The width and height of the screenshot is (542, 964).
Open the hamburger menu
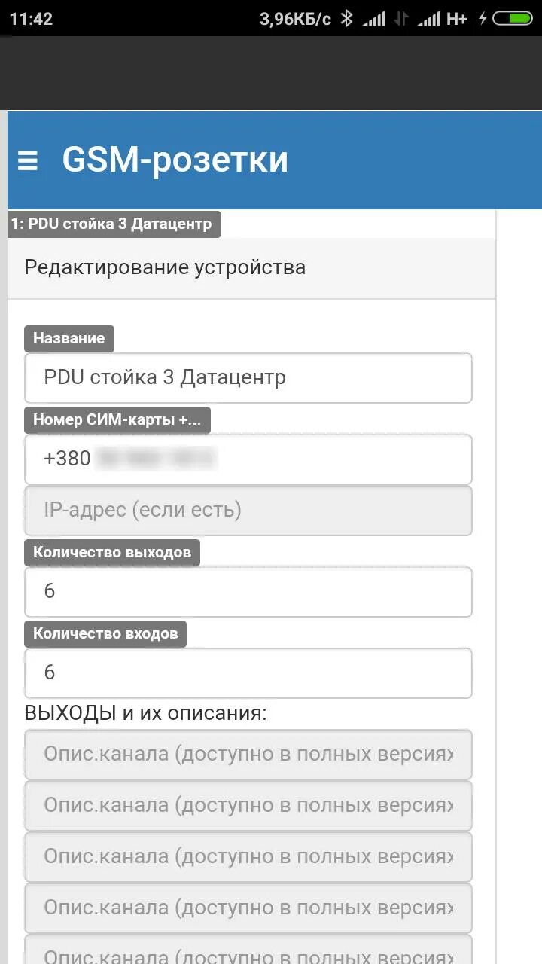click(x=28, y=160)
